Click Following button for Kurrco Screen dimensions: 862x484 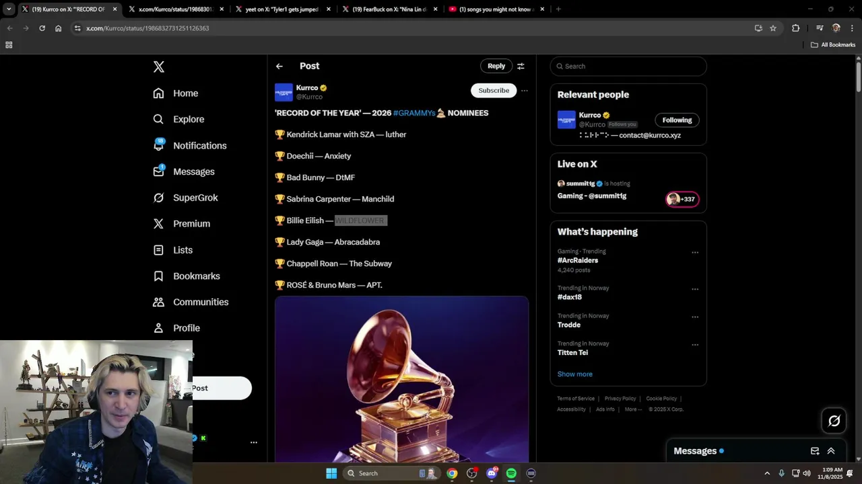(x=677, y=120)
